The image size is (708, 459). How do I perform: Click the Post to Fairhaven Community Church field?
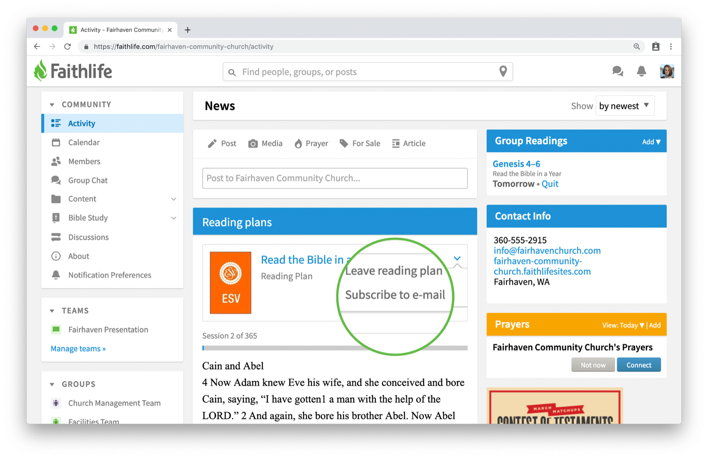[x=335, y=178]
